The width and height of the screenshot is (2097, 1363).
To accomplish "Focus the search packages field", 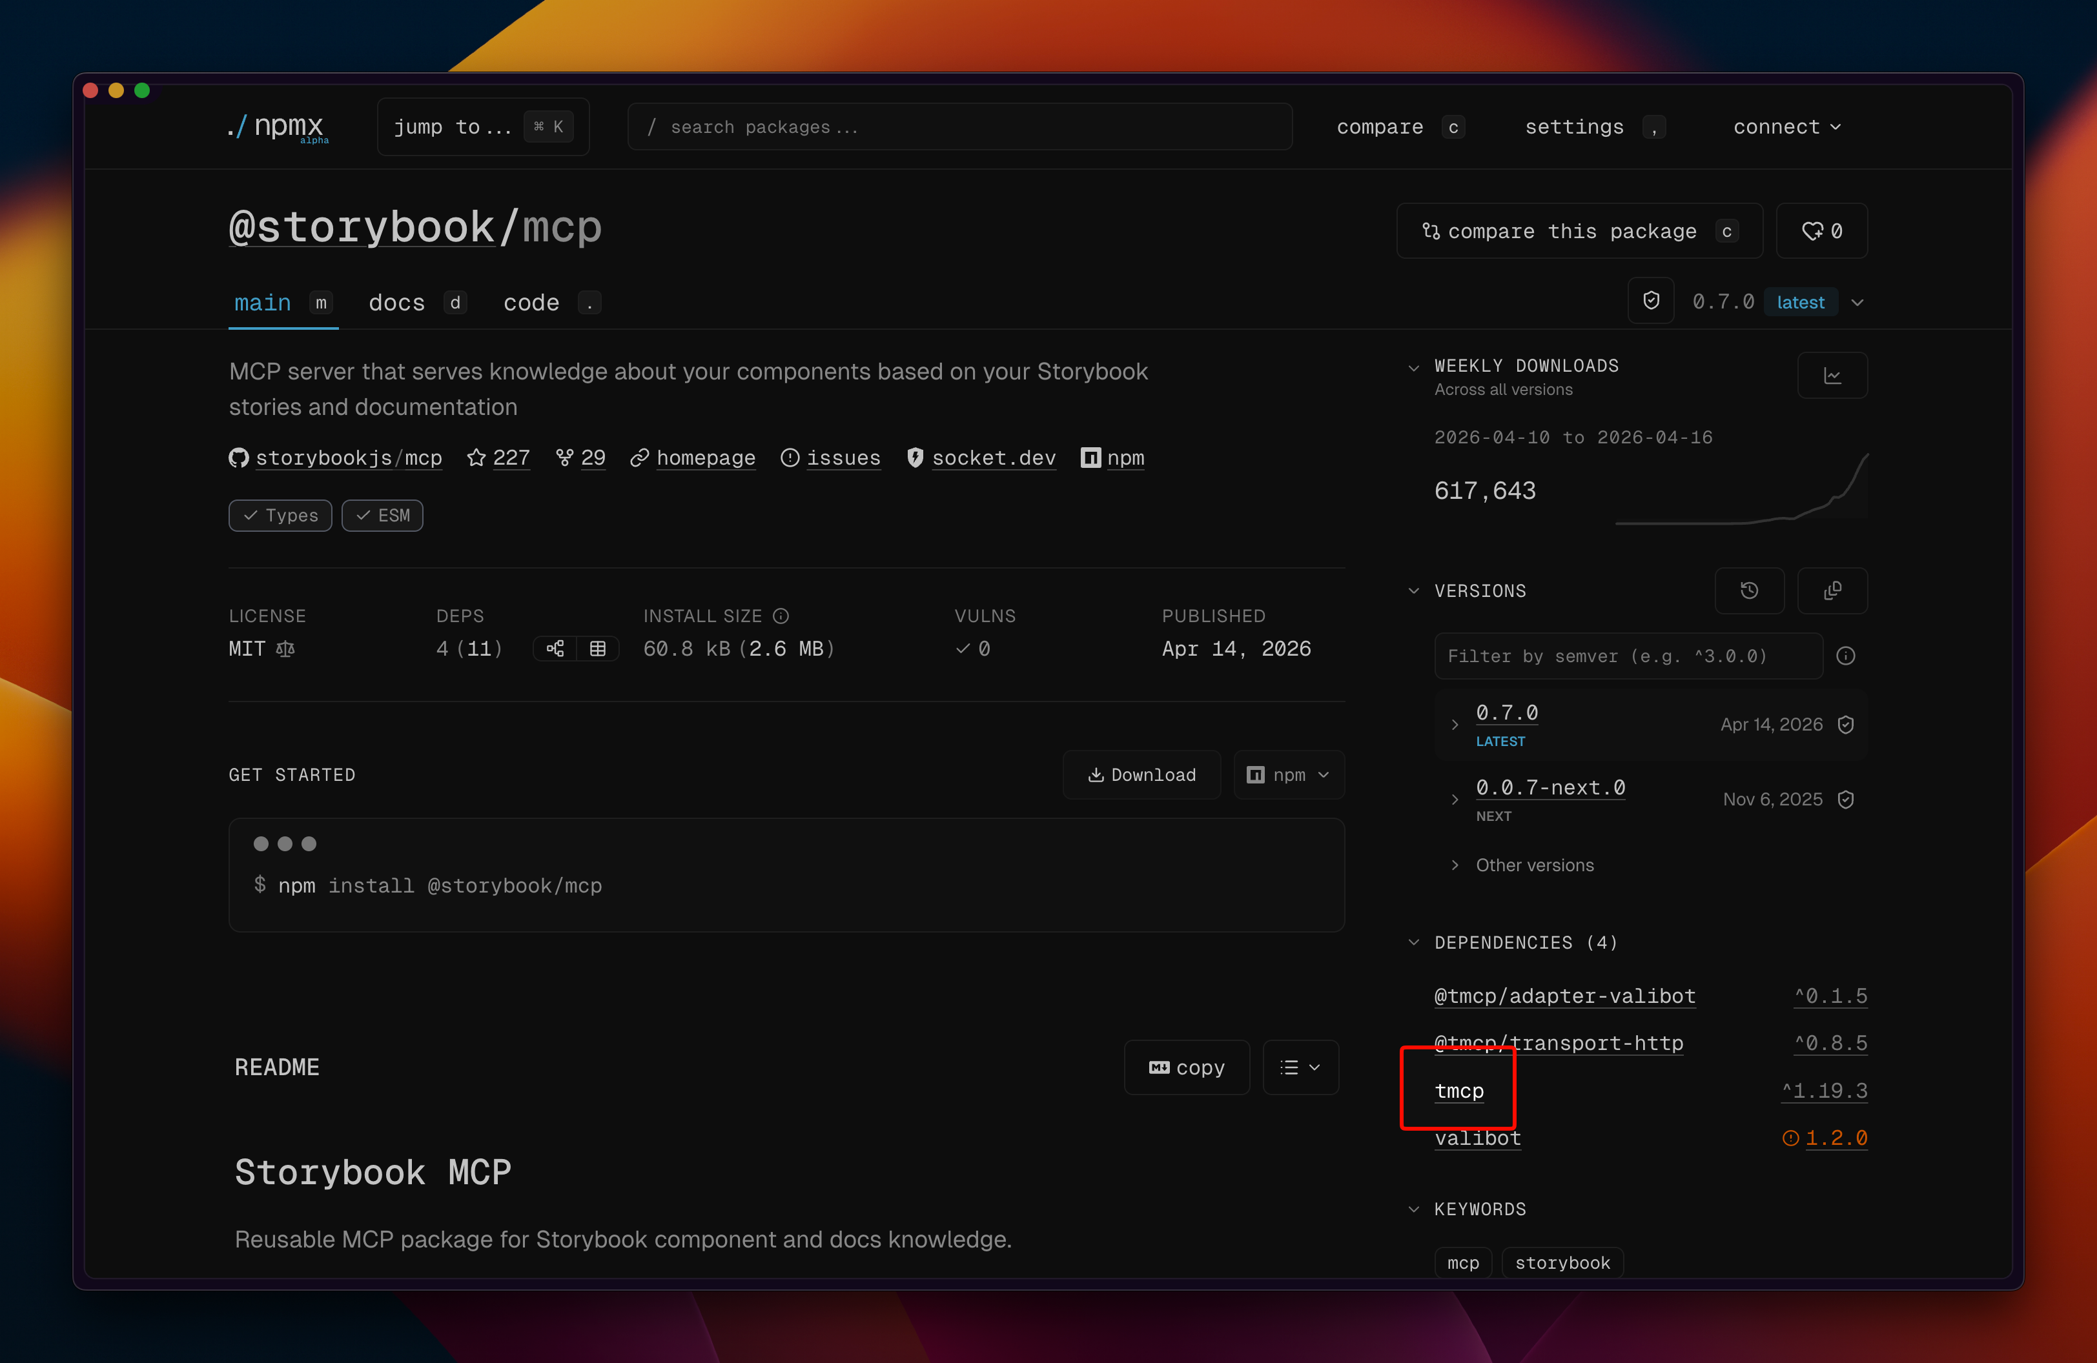I will coord(959,126).
